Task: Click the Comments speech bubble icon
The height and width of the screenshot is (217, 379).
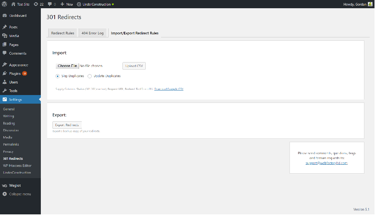Action: point(4,53)
